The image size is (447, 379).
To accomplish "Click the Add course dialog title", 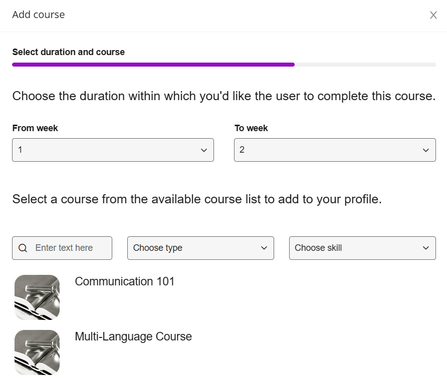I will (39, 15).
